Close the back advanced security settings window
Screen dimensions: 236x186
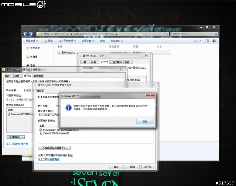121,69
